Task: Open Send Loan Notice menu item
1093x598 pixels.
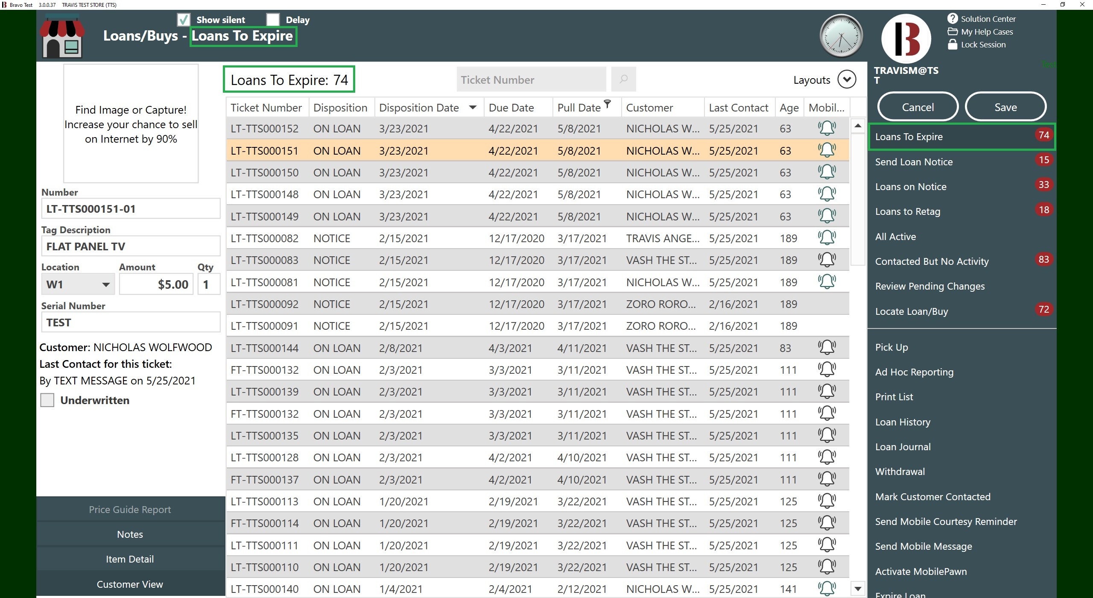Action: tap(962, 161)
